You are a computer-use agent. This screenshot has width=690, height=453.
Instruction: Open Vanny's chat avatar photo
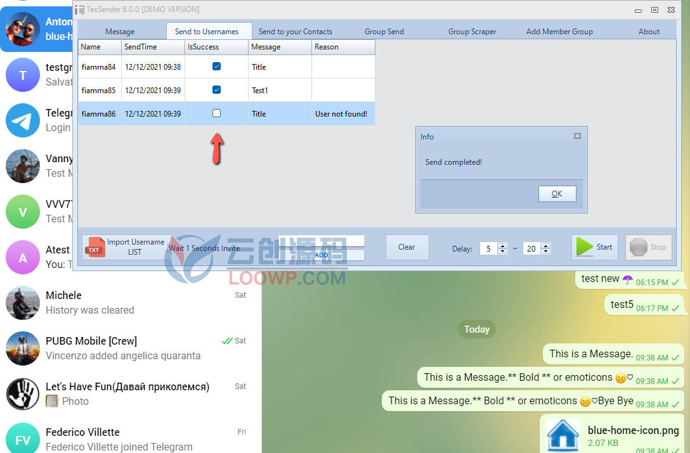coord(23,166)
